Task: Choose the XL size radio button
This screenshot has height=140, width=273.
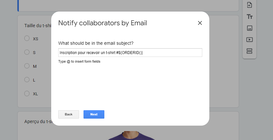Action: (27, 94)
